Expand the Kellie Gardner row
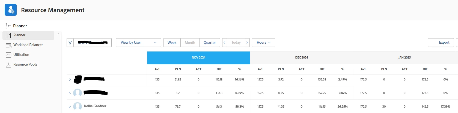The width and height of the screenshot is (458, 113). [x=70, y=107]
